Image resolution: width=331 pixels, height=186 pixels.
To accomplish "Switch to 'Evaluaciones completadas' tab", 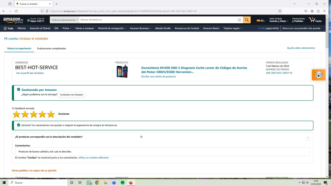I will tap(51, 48).
